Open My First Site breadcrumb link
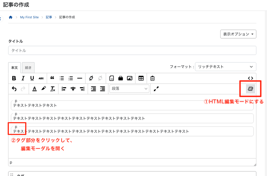The image size is (267, 176). (x=29, y=17)
